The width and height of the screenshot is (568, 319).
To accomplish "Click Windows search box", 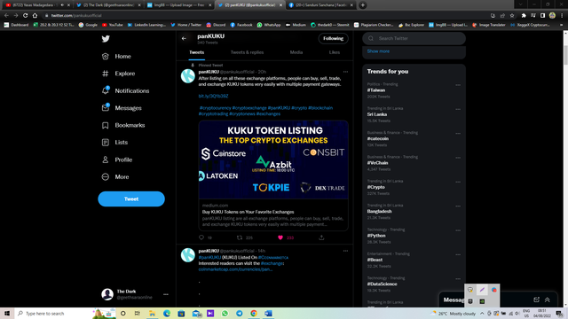I will click(x=53, y=313).
